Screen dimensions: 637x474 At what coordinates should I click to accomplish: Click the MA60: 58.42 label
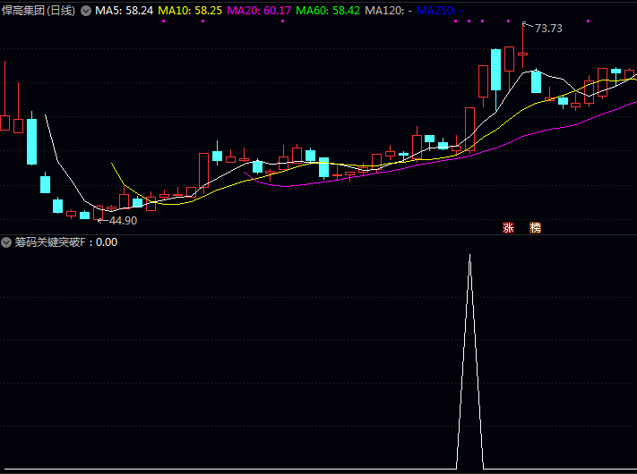[x=328, y=11]
